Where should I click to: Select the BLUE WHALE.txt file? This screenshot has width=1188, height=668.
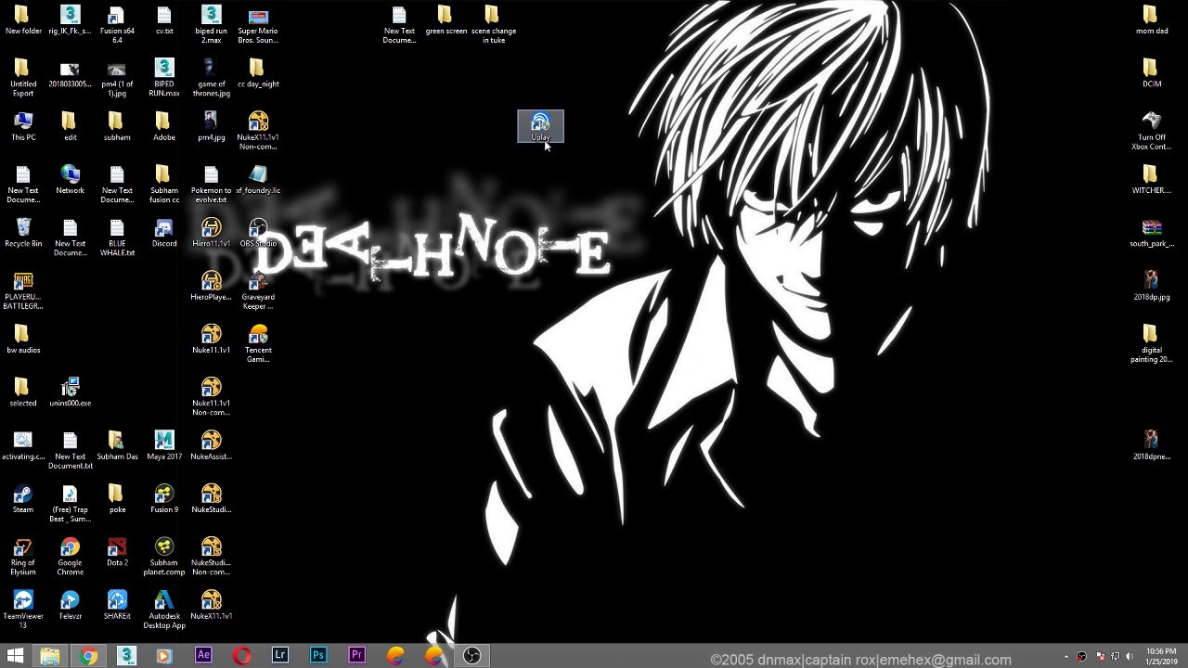click(x=117, y=238)
